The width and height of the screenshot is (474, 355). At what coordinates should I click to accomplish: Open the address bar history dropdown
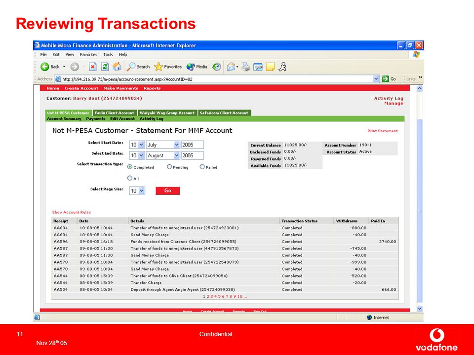(376, 79)
